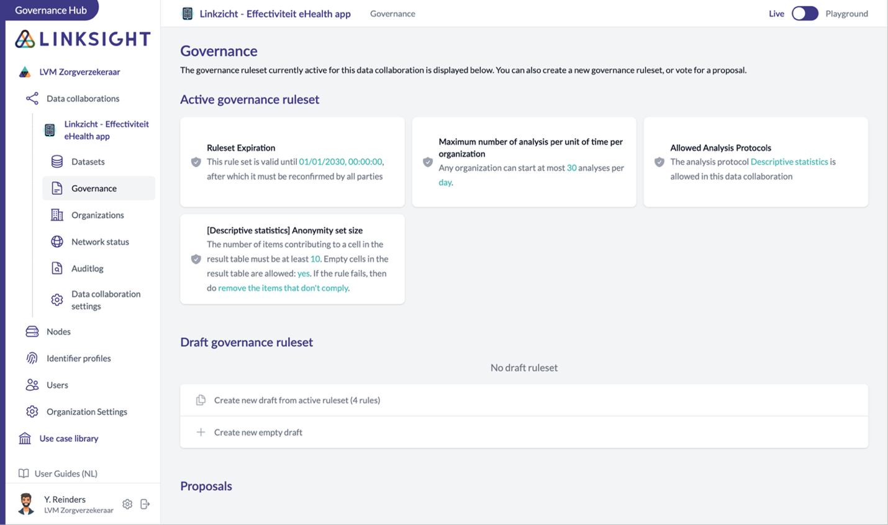Click the Use case library icon

[25, 439]
